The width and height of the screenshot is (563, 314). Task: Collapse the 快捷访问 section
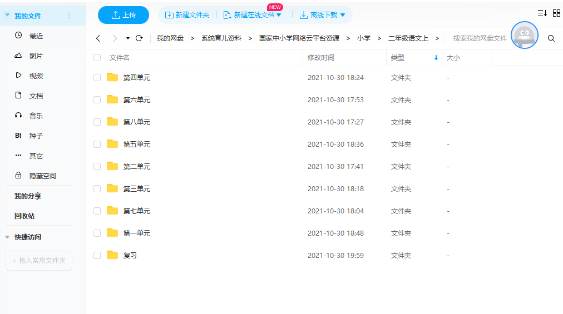click(x=7, y=237)
